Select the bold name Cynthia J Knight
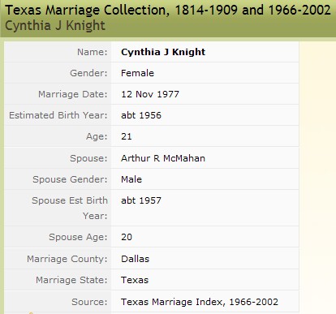 point(163,52)
